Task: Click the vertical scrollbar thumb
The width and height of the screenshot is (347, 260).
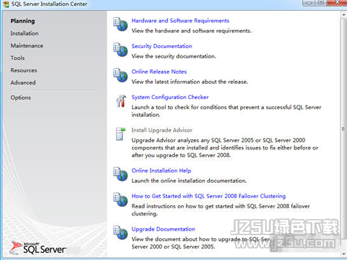Action: tap(343, 129)
